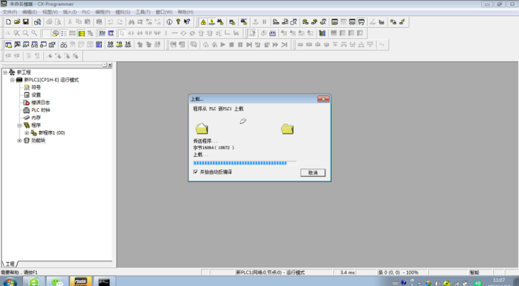Select the New Contact ladder tool
Screen dimensions: 519x286
131,33
